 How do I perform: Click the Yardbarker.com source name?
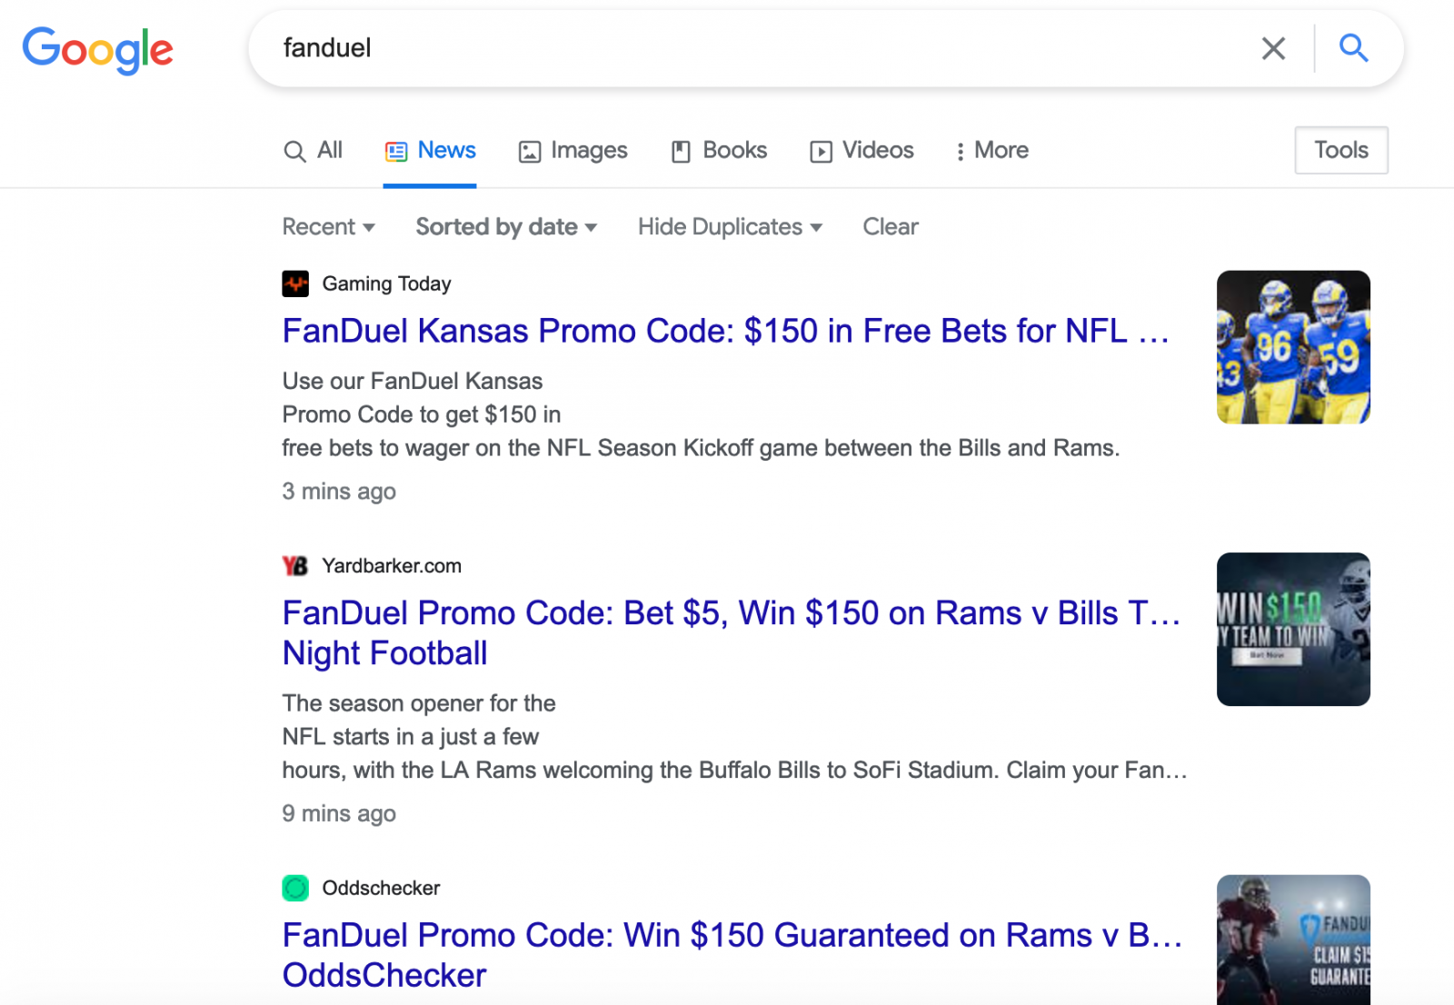coord(392,566)
